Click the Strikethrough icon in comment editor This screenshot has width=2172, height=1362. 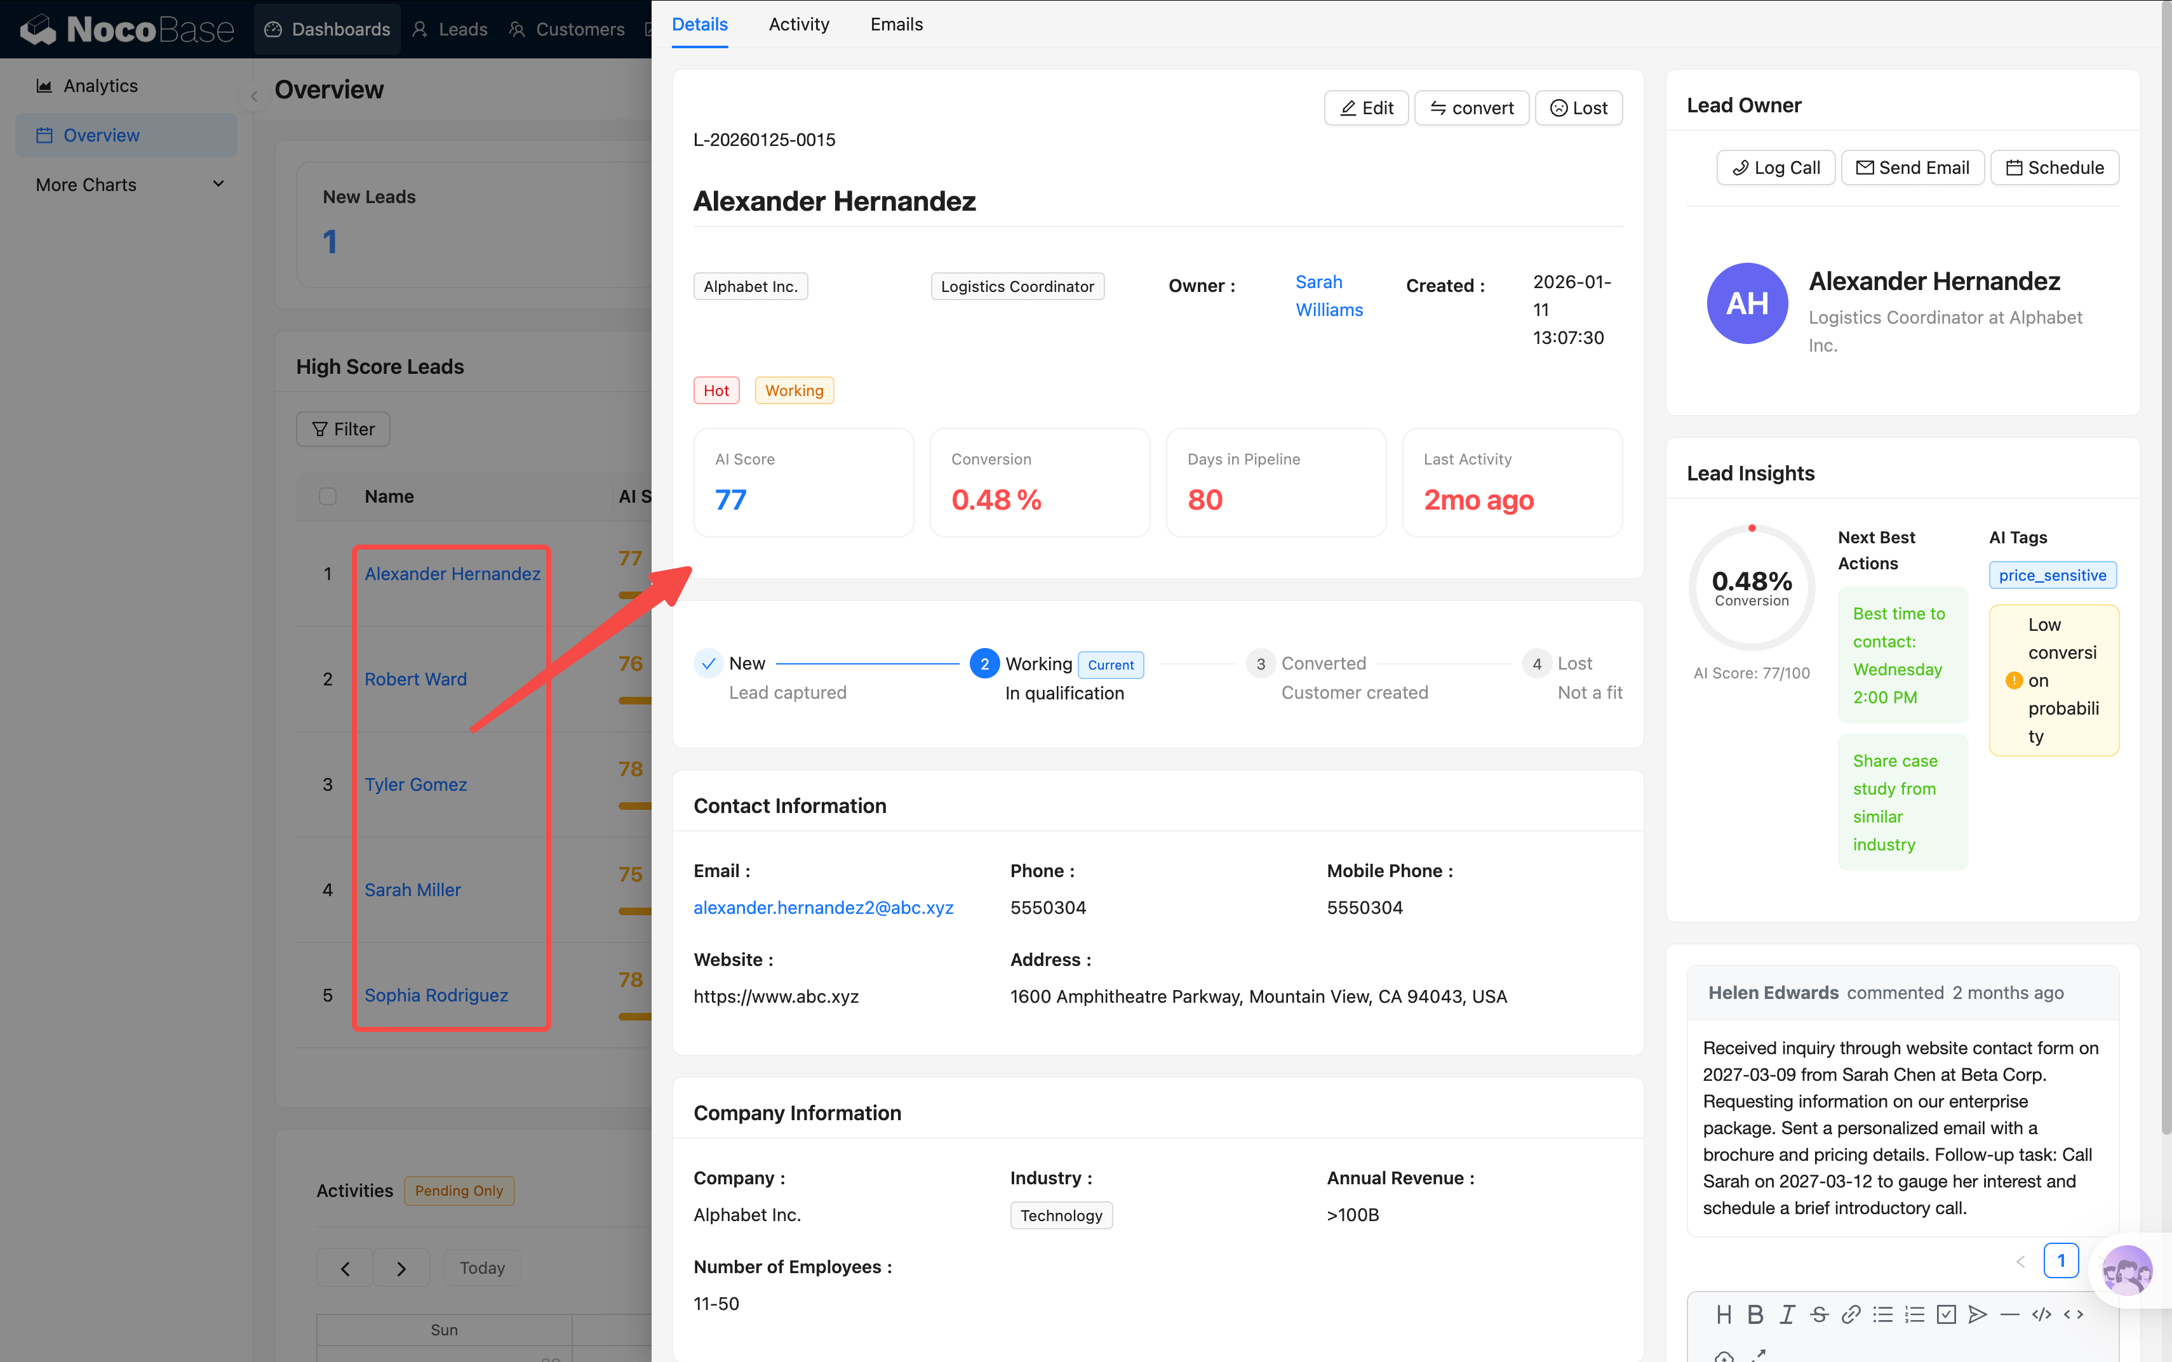(x=1819, y=1314)
